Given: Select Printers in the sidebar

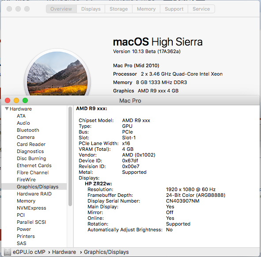Looking at the screenshot, I should [26, 236].
